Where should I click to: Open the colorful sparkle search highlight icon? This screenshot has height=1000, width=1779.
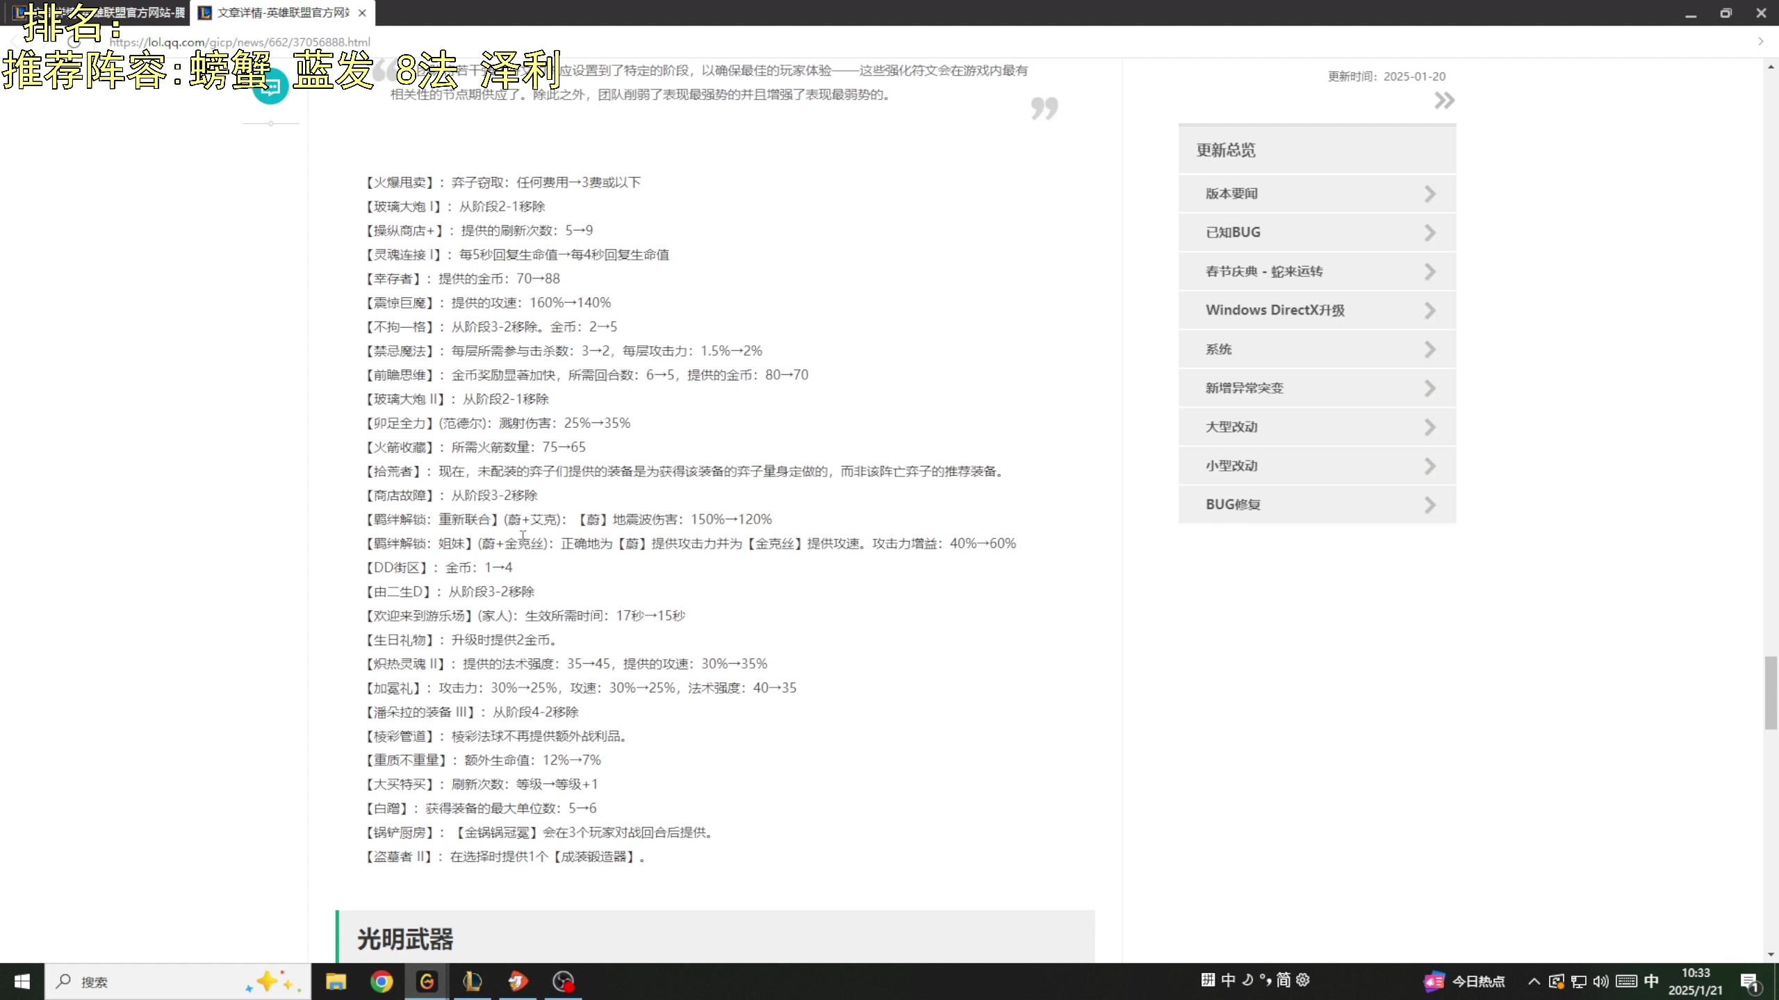pos(272,981)
